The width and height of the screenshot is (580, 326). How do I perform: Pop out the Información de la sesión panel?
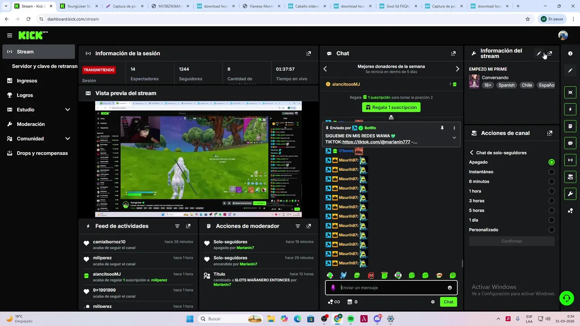309,53
